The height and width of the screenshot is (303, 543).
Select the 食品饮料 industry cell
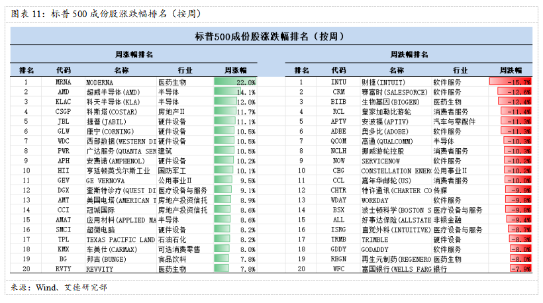[172, 259]
